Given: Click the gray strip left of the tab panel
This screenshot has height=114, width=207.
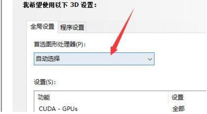Looking at the screenshot, I should 20,66.
